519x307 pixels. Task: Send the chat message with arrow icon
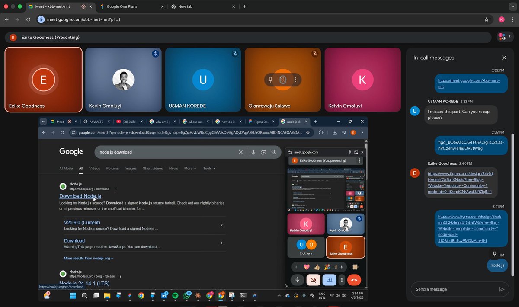[x=502, y=289]
